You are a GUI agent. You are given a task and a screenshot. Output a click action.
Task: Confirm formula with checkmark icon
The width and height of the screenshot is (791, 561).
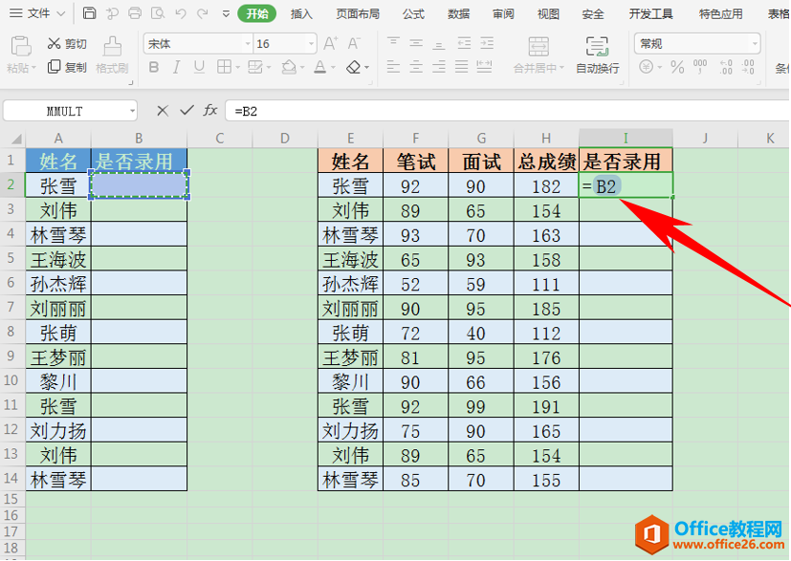pyautogui.click(x=187, y=110)
